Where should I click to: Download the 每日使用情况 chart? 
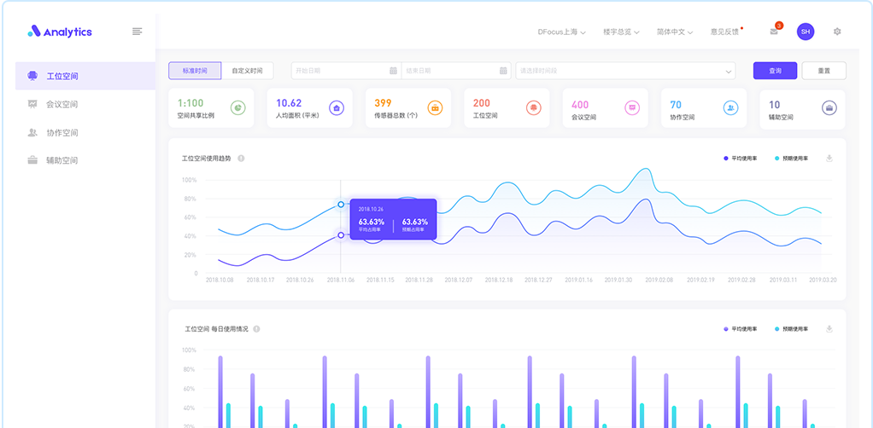[829, 329]
